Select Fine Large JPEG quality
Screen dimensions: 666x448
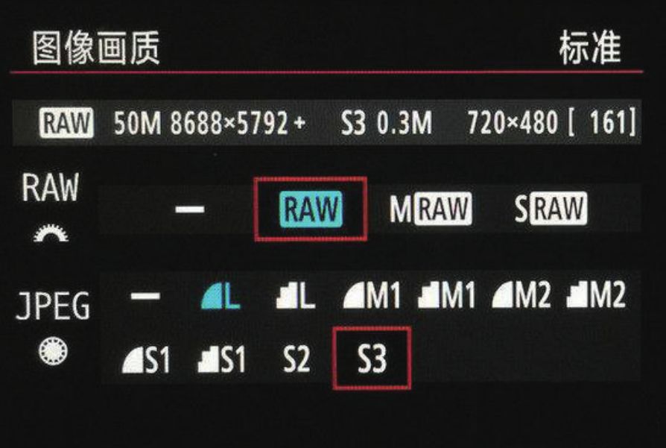coord(221,295)
